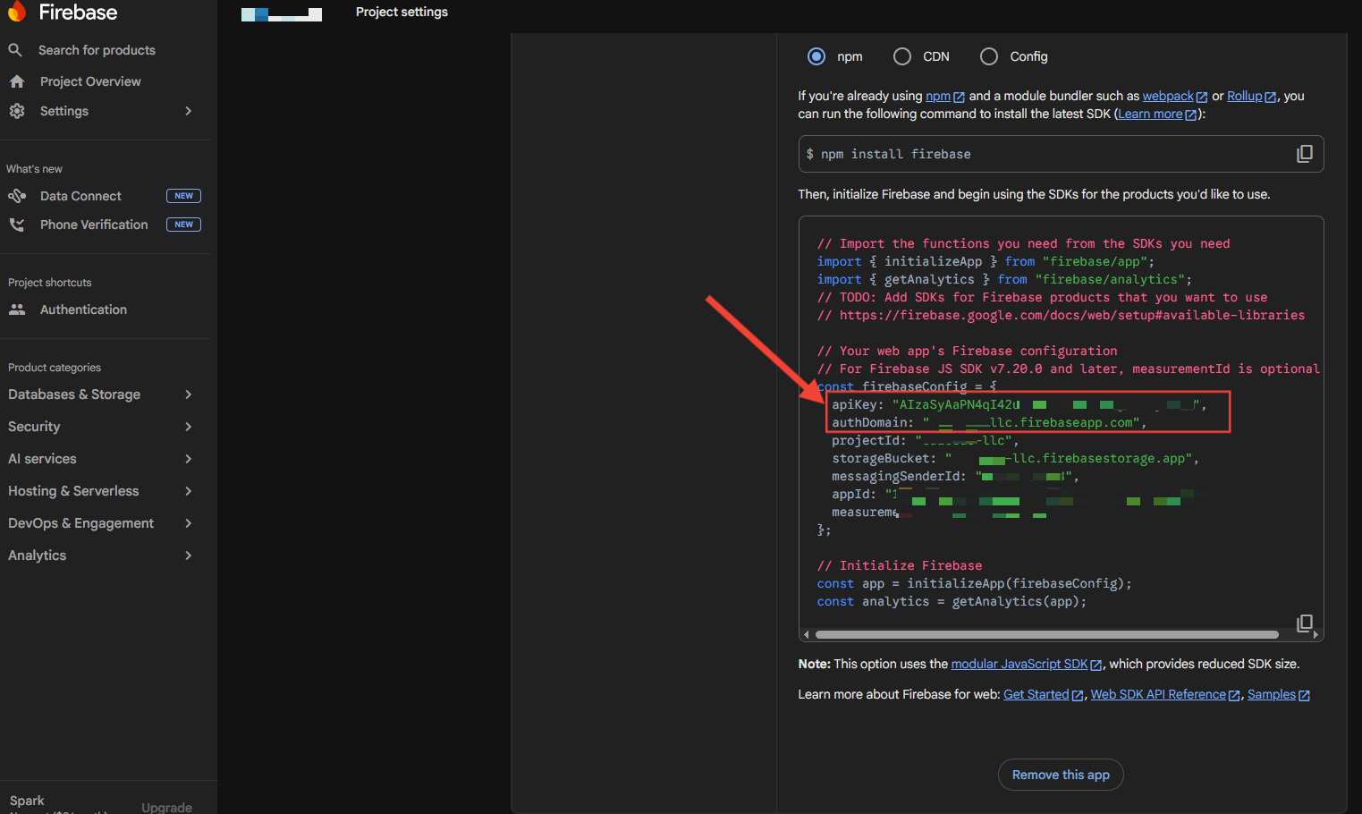Open Settings in the sidebar
The image size is (1362, 814).
[x=64, y=111]
